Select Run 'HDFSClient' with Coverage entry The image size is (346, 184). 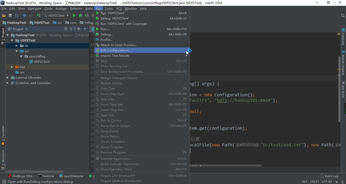[142, 24]
